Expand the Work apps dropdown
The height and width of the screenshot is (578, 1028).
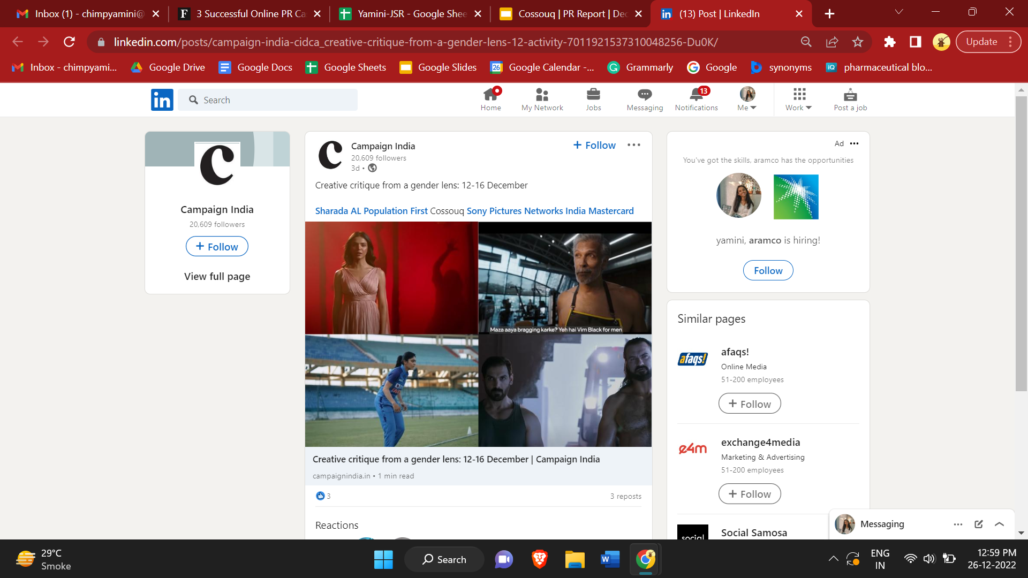coord(798,99)
